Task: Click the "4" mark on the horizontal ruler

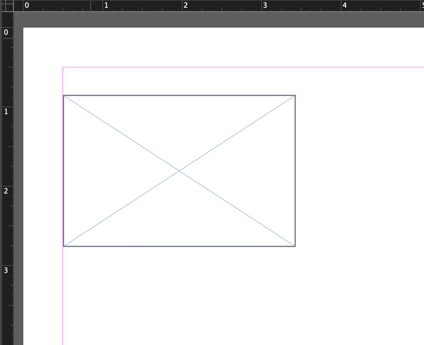Action: [x=345, y=5]
